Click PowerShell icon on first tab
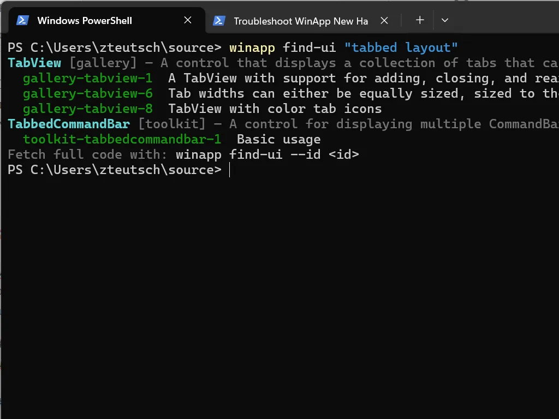Screen dimensions: 559x419 (x=22, y=20)
